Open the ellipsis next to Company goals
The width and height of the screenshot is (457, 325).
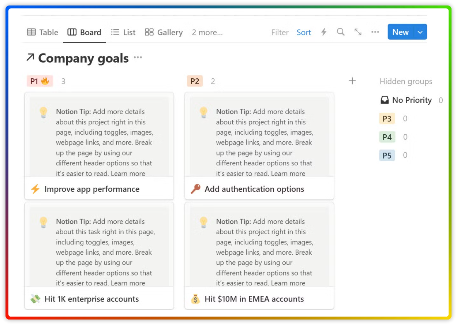[138, 58]
